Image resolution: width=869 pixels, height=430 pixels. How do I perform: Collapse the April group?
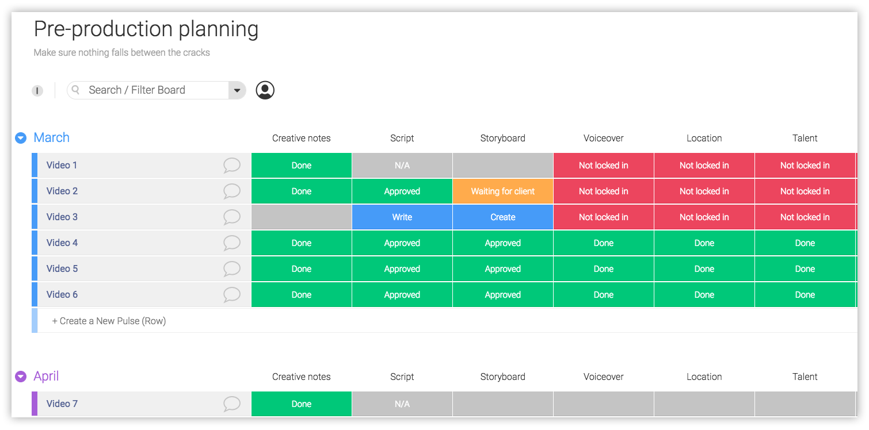21,377
